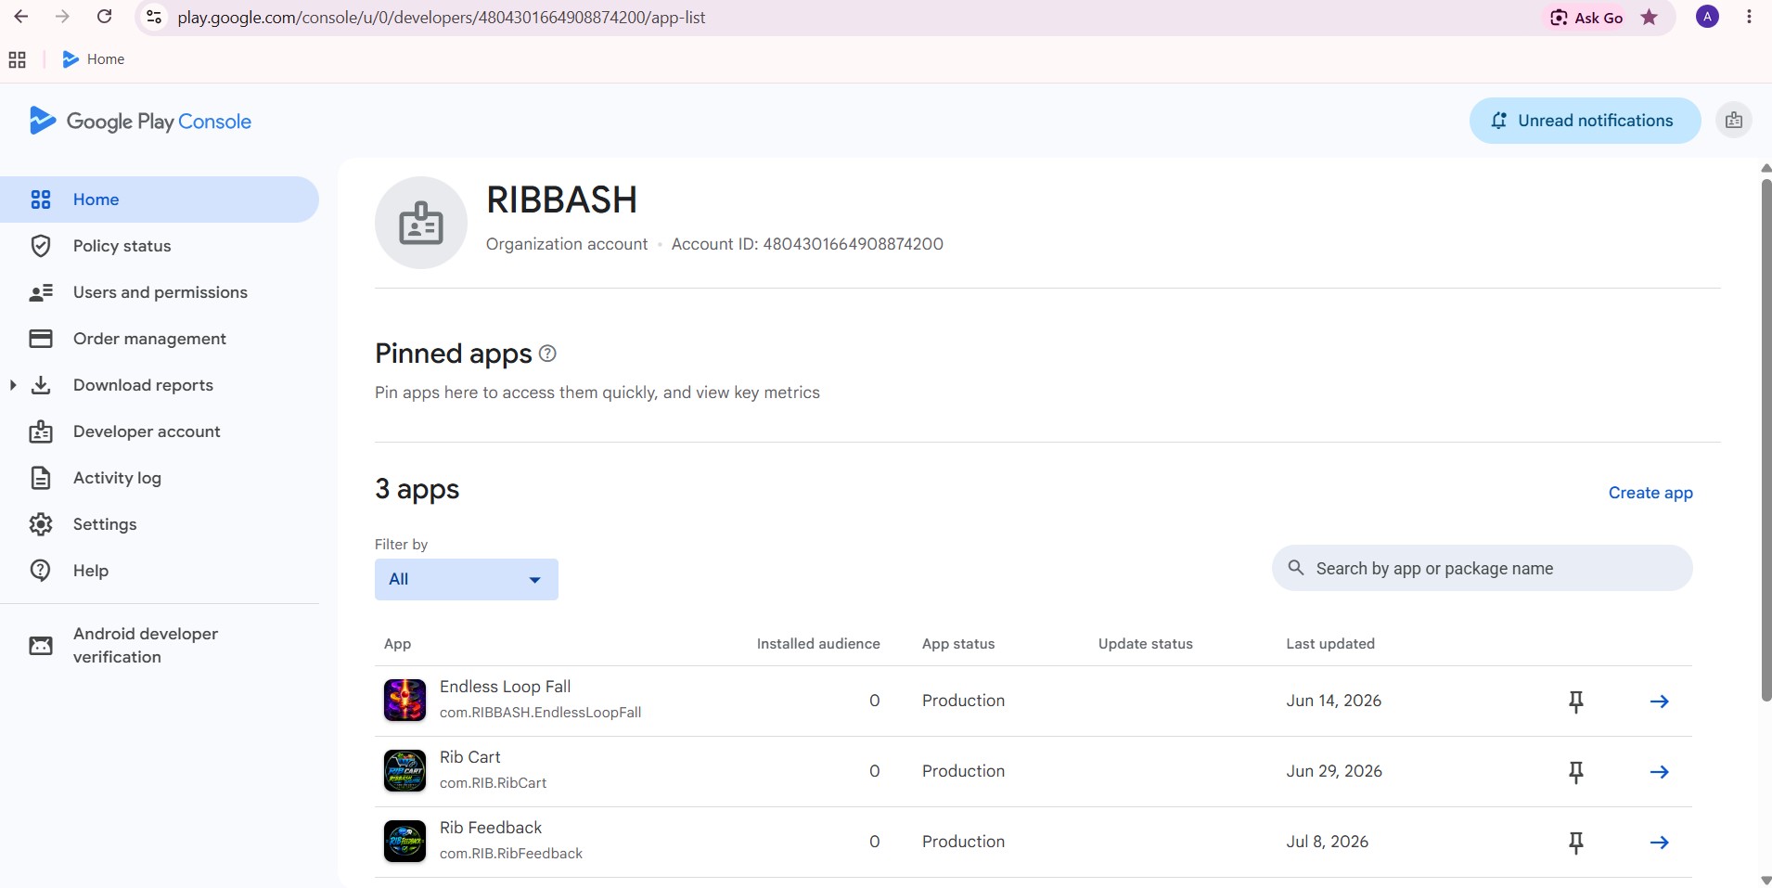Expand the Download reports submenu arrow

coord(13,385)
